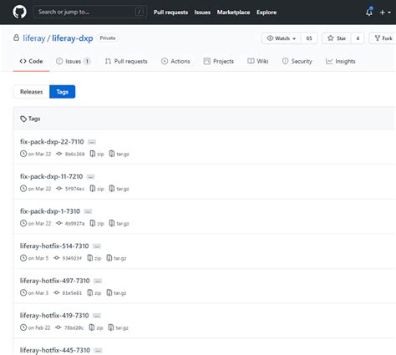
Task: Expand the Watch dropdown
Action: pos(282,38)
